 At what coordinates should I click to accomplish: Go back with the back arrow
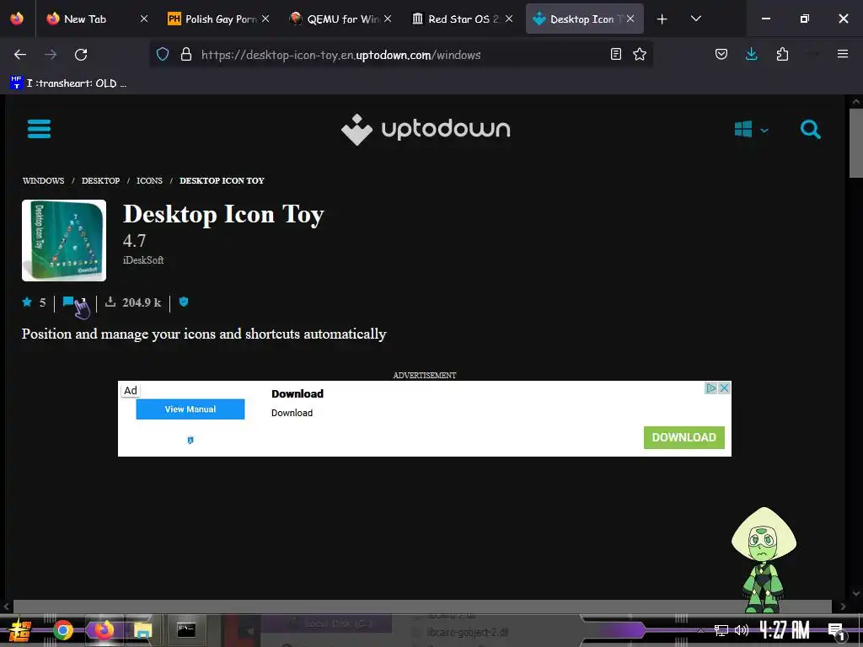point(20,55)
